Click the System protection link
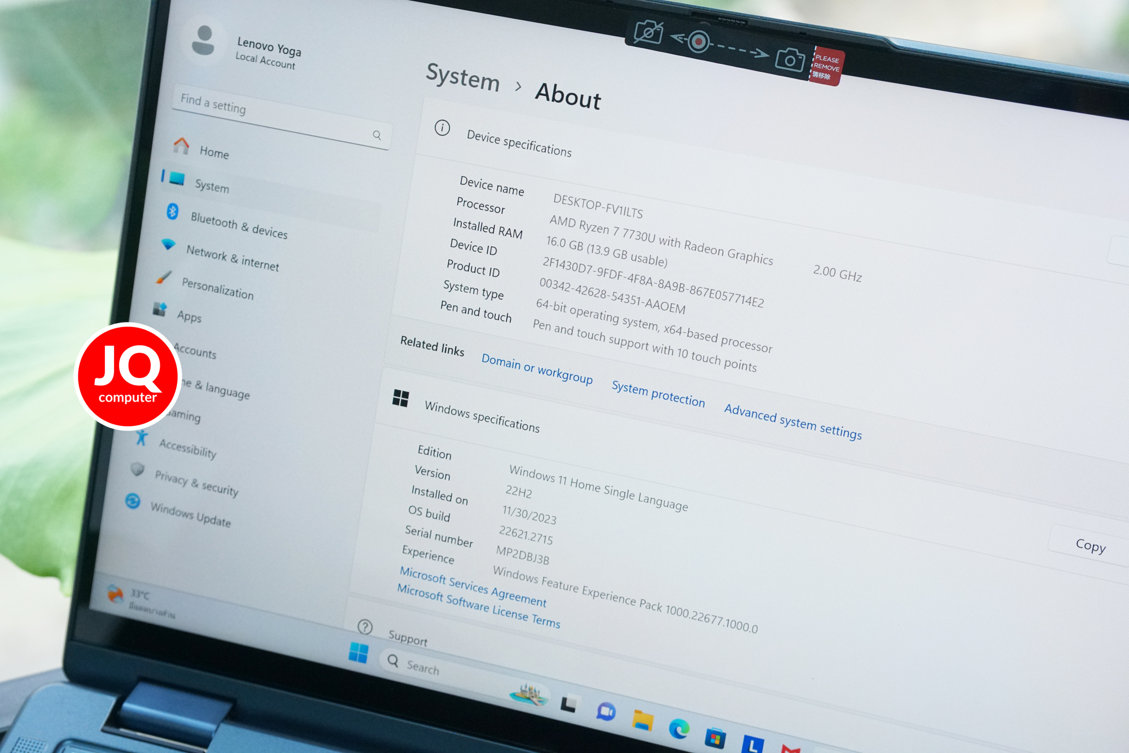1129x753 pixels. click(x=658, y=394)
